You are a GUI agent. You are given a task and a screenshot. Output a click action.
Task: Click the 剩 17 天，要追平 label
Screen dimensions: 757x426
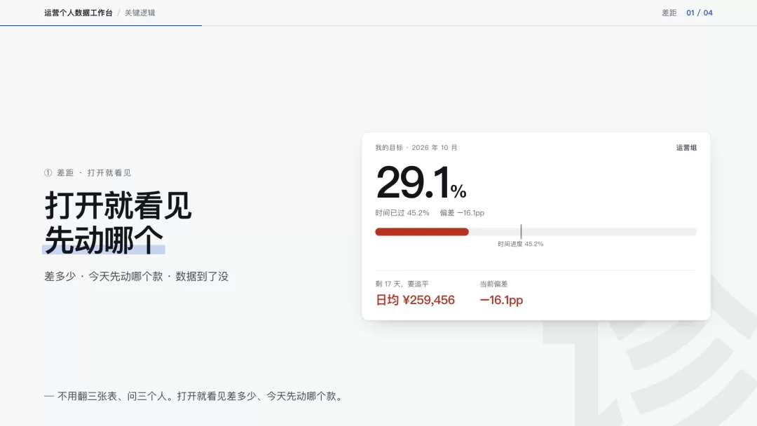point(402,284)
